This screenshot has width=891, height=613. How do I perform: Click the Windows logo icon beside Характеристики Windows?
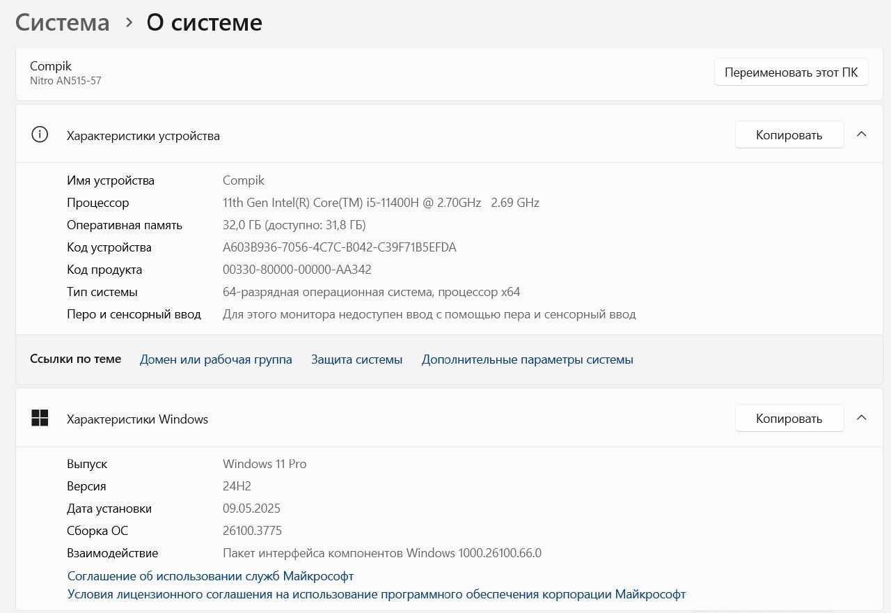(40, 418)
